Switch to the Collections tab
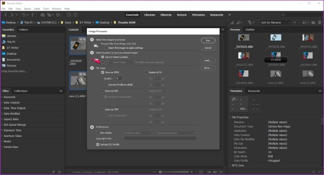Image resolution: width=324 pixels, height=175 pixels. 21,91
